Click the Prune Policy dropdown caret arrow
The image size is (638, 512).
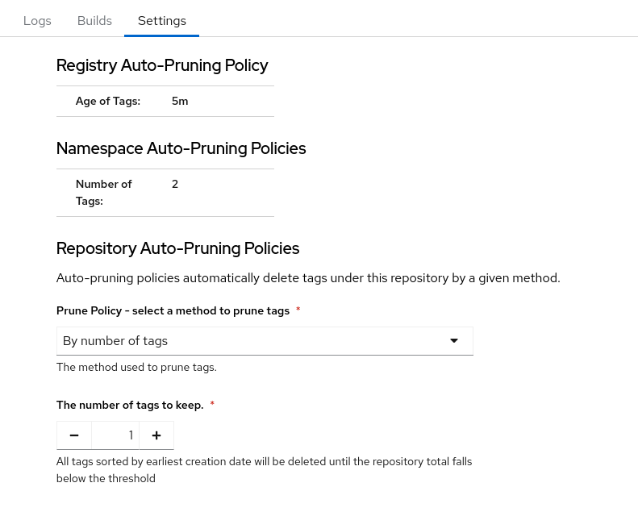pos(454,341)
